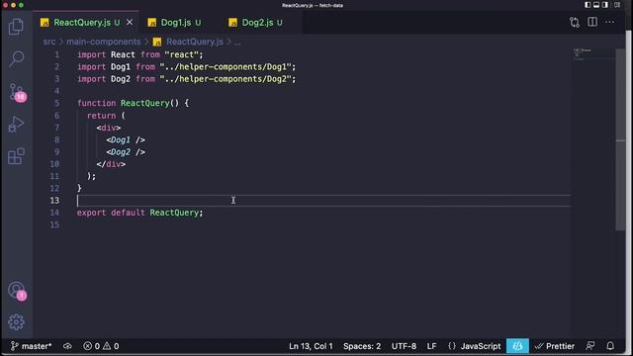Click the feedback icon in status bar
Image resolution: width=633 pixels, height=356 pixels.
click(590, 346)
